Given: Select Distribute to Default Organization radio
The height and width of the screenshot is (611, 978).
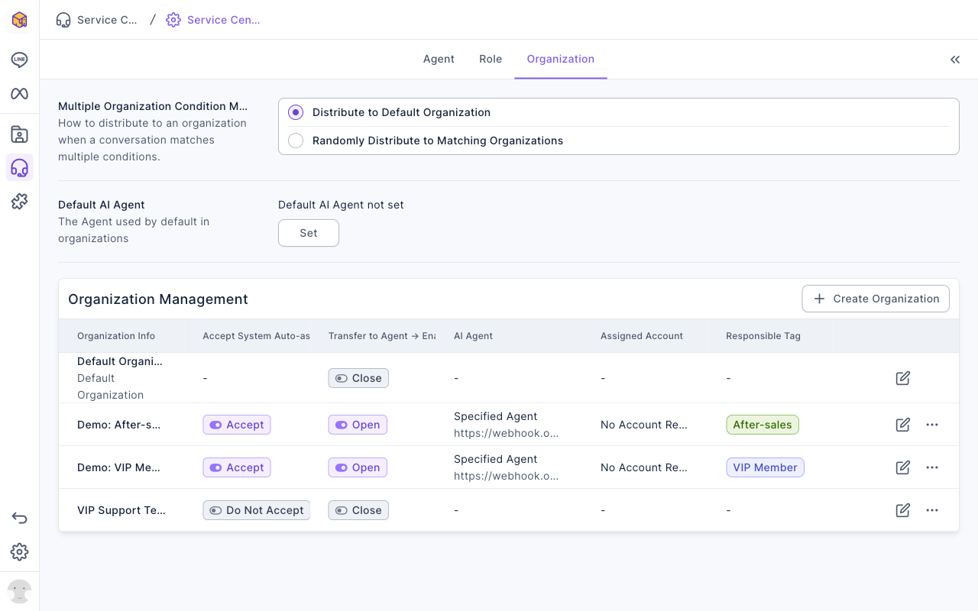Looking at the screenshot, I should point(296,112).
